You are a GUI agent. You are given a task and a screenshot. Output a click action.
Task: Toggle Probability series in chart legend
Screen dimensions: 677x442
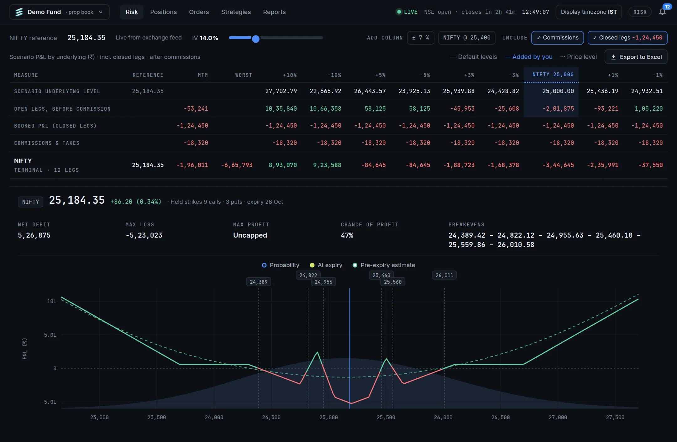pyautogui.click(x=281, y=265)
